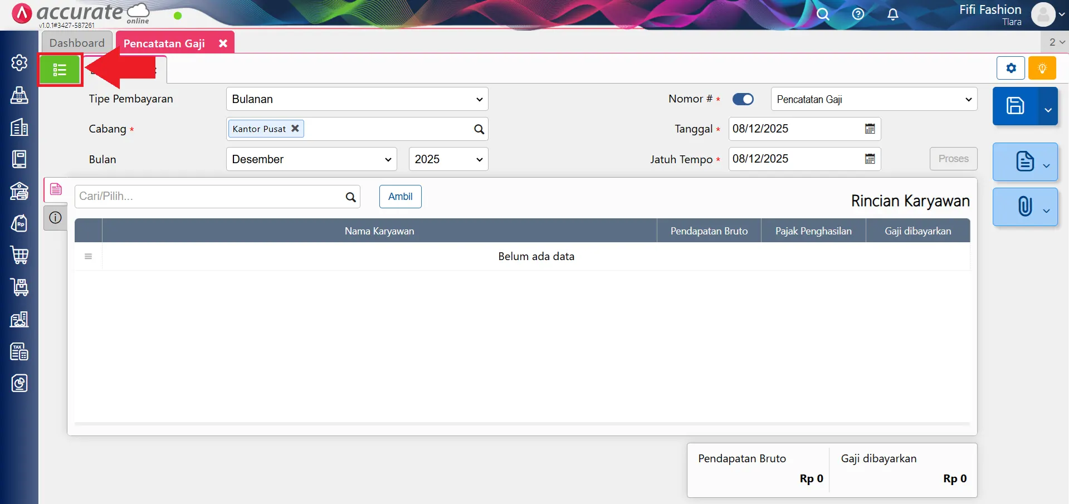1069x504 pixels.
Task: Close the Pencatatan Gaji tab
Action: click(x=223, y=43)
